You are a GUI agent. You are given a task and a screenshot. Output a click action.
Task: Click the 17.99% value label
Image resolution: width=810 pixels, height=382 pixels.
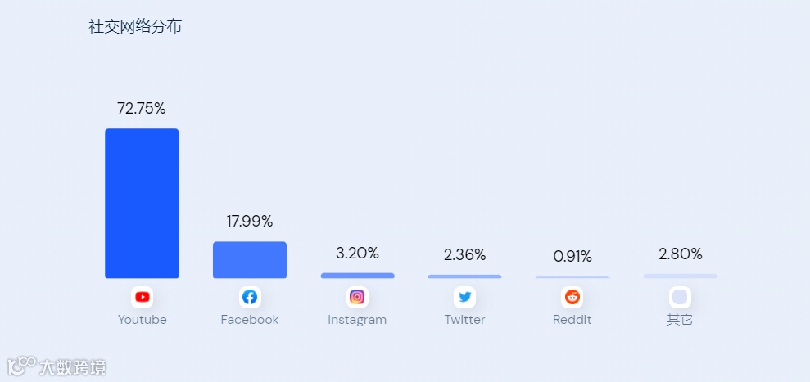point(250,221)
